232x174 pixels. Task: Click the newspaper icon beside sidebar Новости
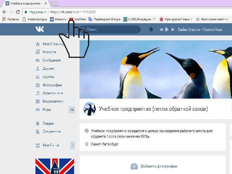pyautogui.click(x=38, y=52)
